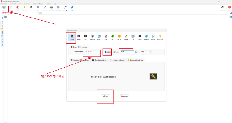The width and height of the screenshot is (232, 123).
Task: Toggle the Specify username checkbox
Action: (106, 52)
